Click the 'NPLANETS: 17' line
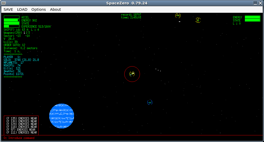 (14, 63)
